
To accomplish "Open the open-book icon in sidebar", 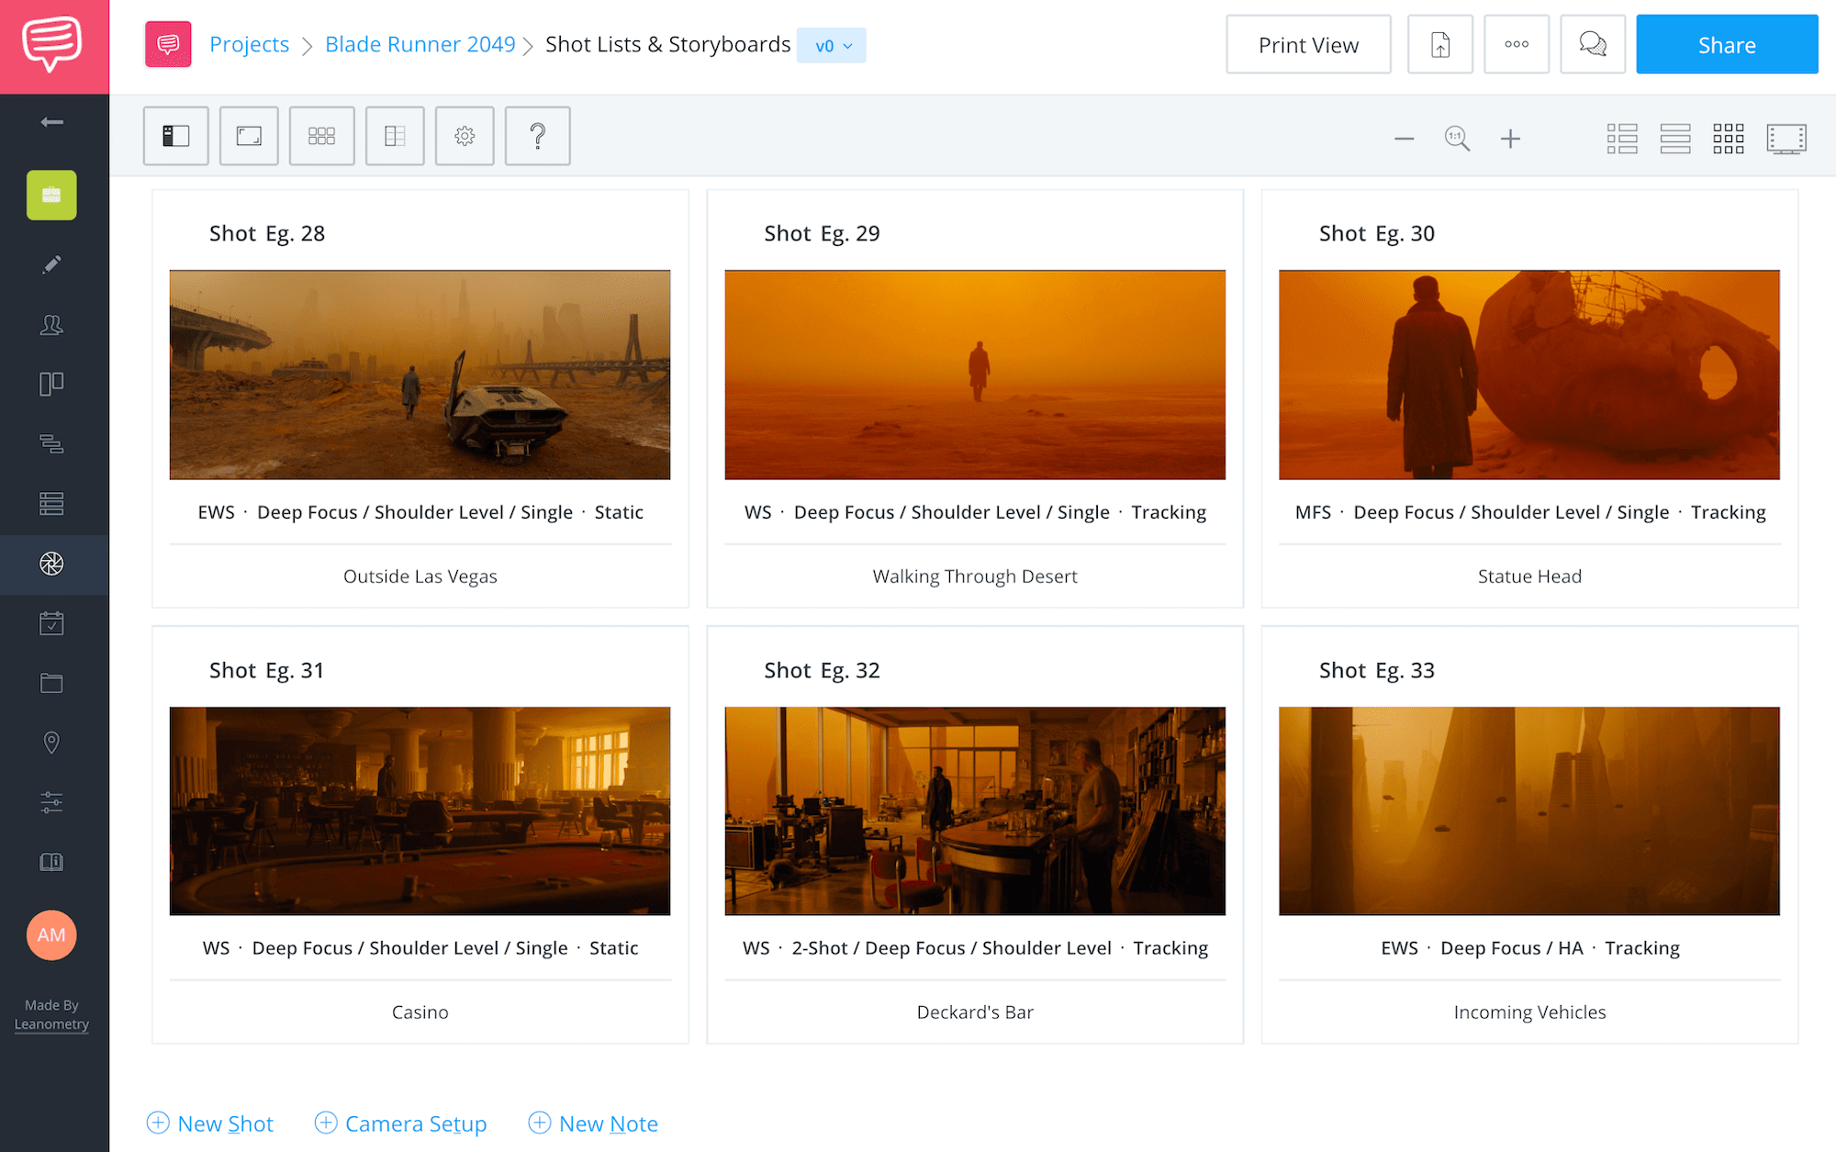I will 51,862.
